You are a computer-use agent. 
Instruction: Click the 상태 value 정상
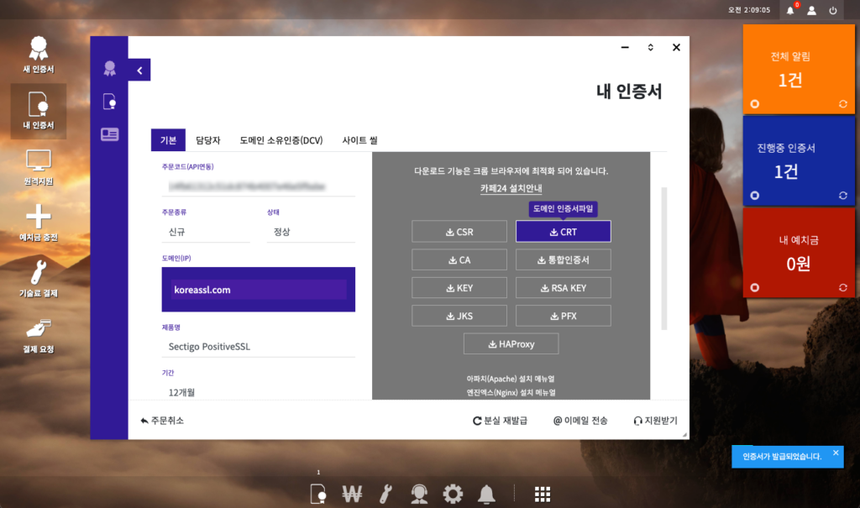(311, 232)
